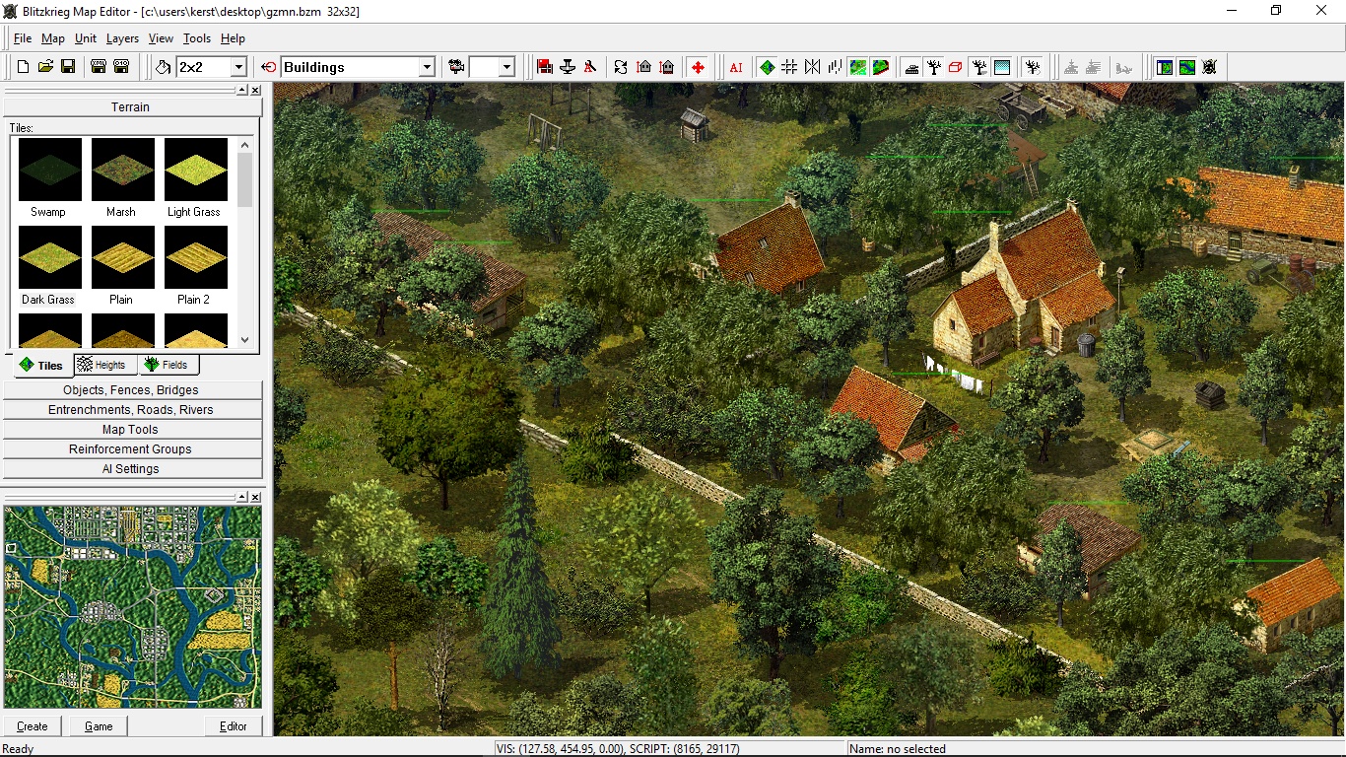Close the terrain tools panel with X
The height and width of the screenshot is (757, 1346).
tap(255, 90)
